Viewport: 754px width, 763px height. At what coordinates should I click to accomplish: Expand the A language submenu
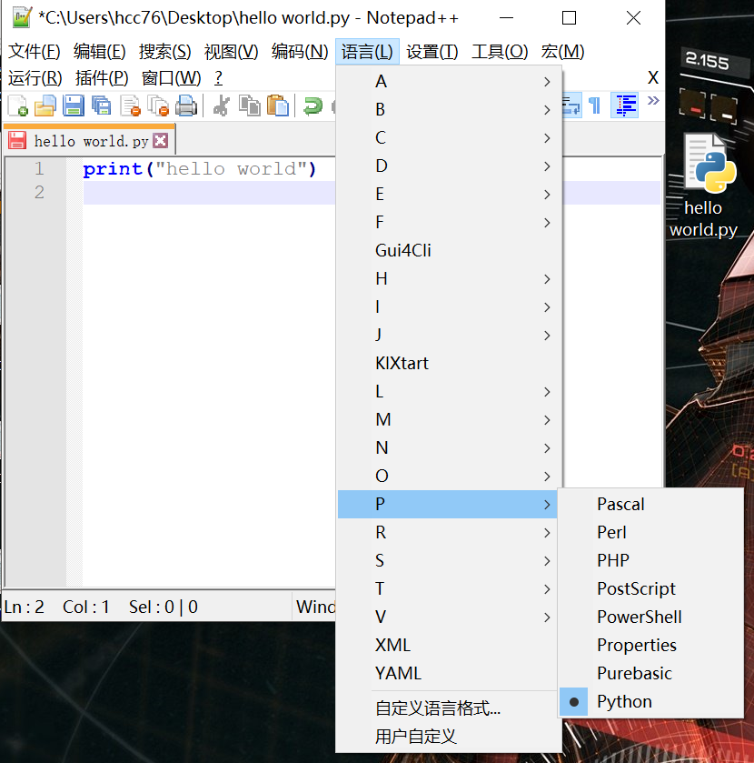tap(449, 81)
